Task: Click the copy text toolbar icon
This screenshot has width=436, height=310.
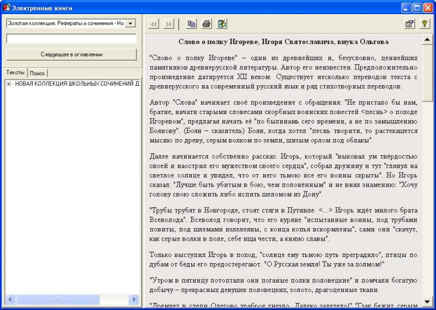Action: point(191,24)
